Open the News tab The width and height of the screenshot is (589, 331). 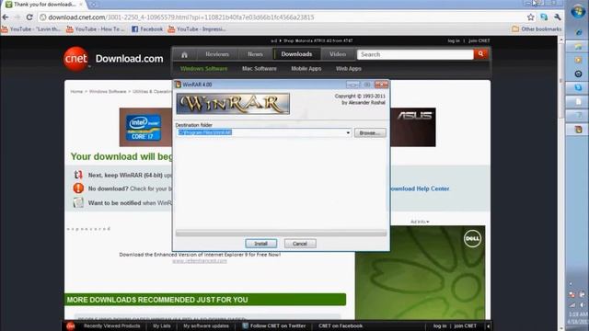tap(255, 54)
